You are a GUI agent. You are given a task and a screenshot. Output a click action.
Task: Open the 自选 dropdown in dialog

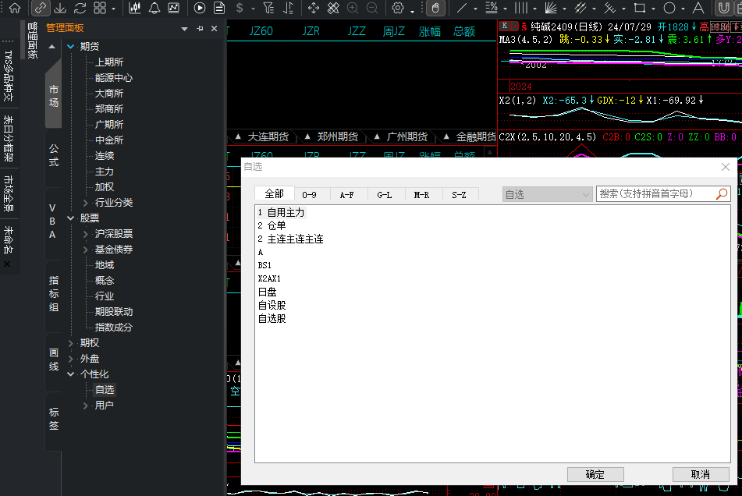pos(547,194)
